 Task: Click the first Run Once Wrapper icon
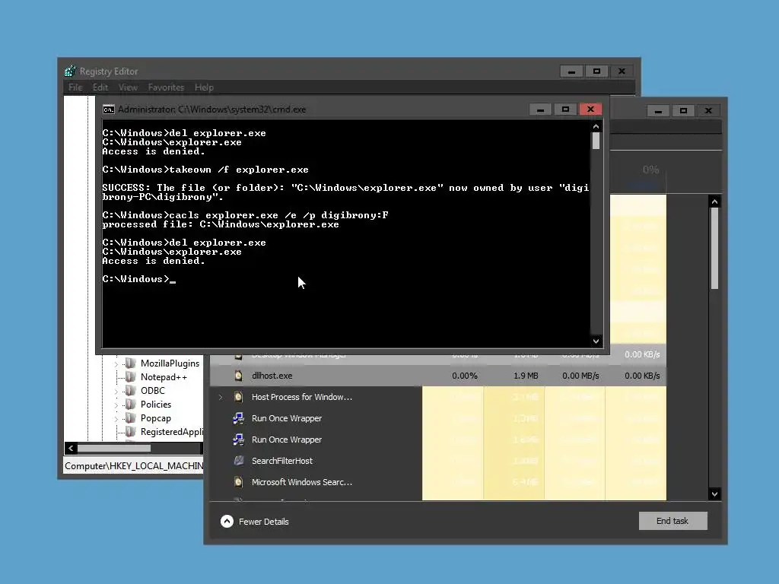(x=238, y=418)
